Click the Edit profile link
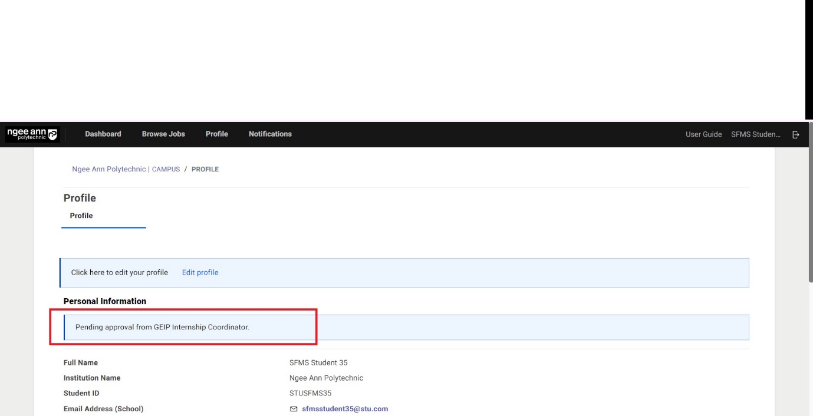The height and width of the screenshot is (416, 813). (200, 272)
